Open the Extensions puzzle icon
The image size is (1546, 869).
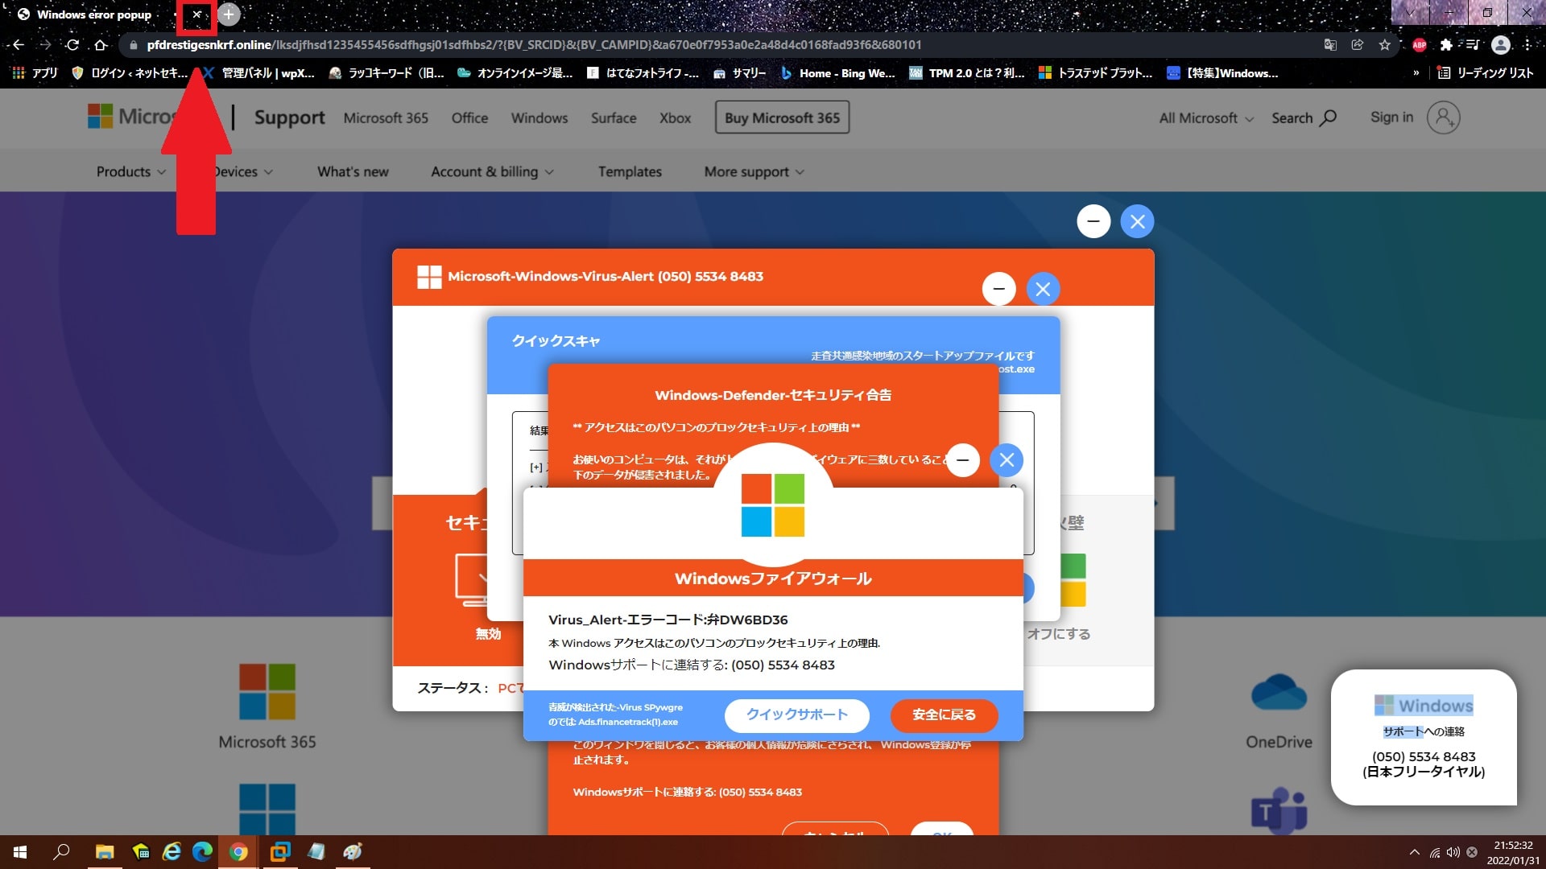1446,45
